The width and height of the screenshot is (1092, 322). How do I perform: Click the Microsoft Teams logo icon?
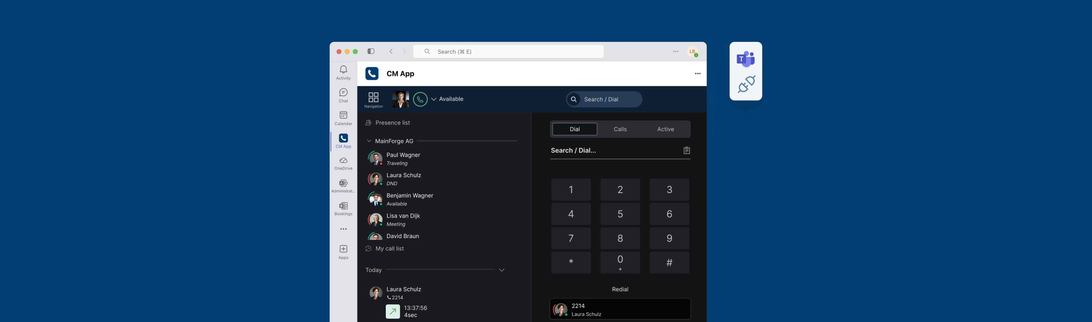point(746,59)
